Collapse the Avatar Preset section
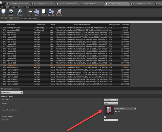 [1, 96]
